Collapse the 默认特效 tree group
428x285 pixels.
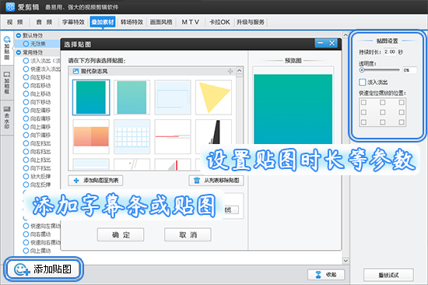click(x=19, y=36)
